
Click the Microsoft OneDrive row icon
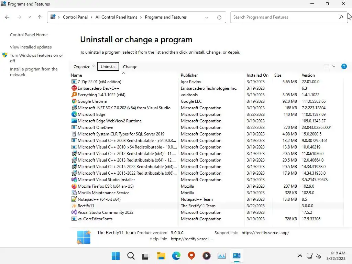[x=74, y=127]
